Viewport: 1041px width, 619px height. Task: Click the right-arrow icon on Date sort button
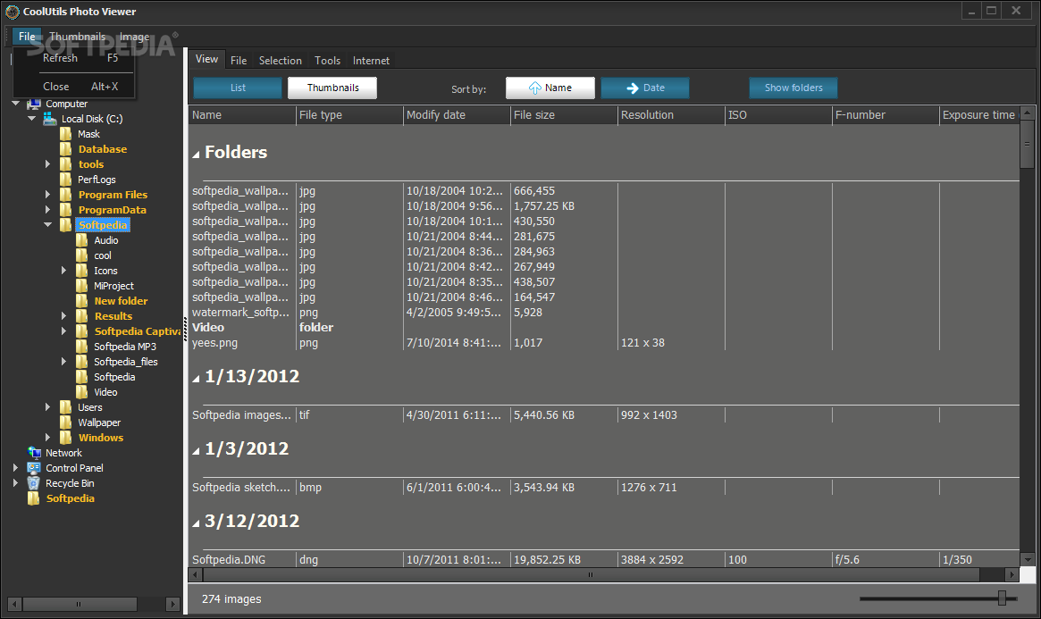(x=633, y=88)
